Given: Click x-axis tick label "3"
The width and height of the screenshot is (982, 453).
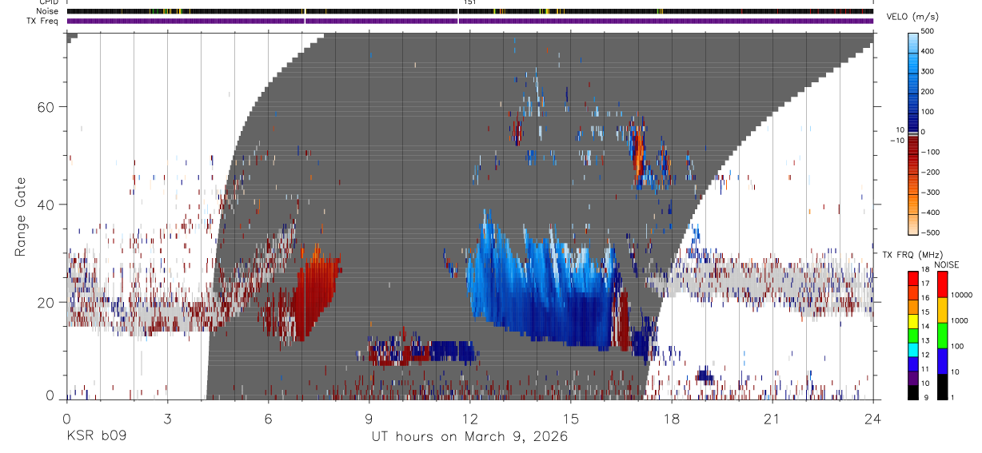Looking at the screenshot, I should (167, 418).
